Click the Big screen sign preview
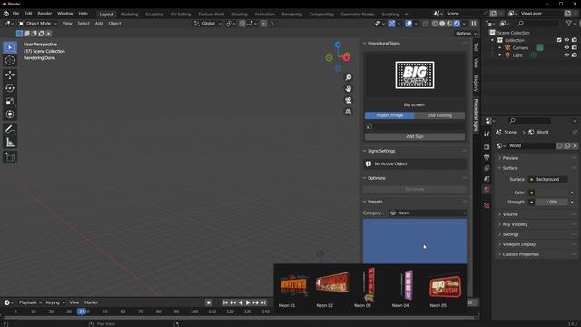 pyautogui.click(x=415, y=75)
